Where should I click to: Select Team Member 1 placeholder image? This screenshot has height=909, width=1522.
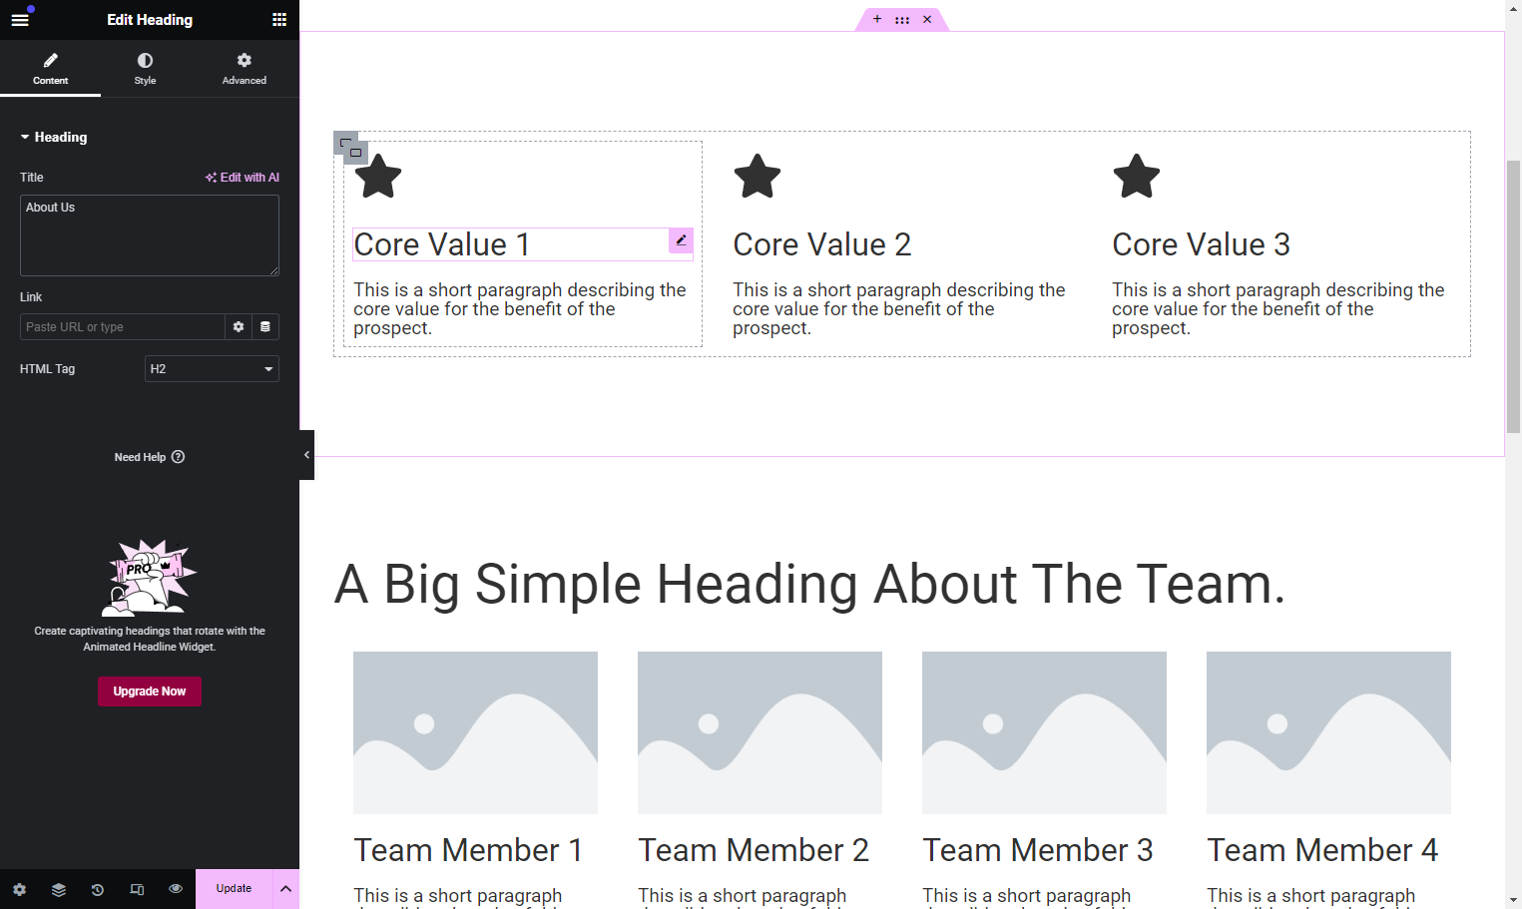point(475,732)
